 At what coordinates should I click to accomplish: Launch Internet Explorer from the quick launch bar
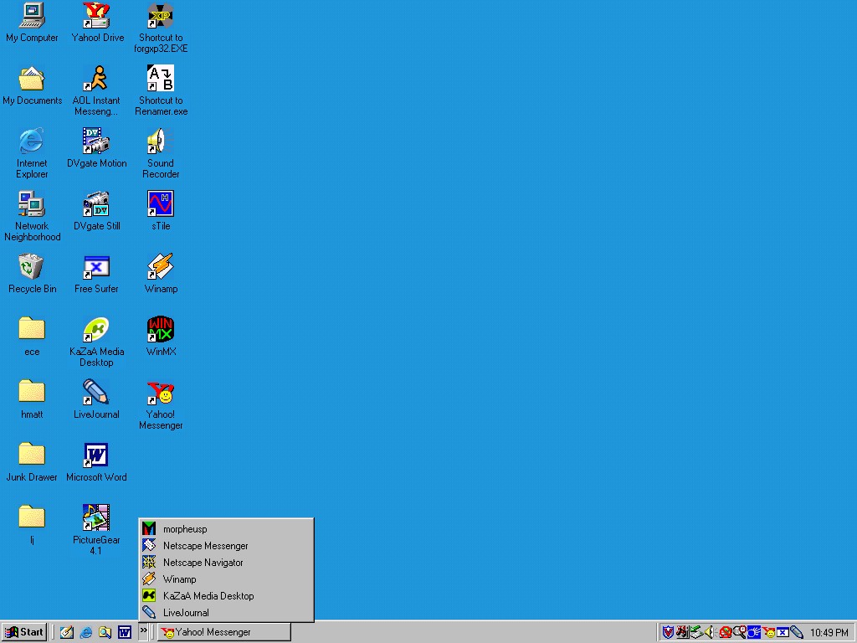pyautogui.click(x=86, y=633)
